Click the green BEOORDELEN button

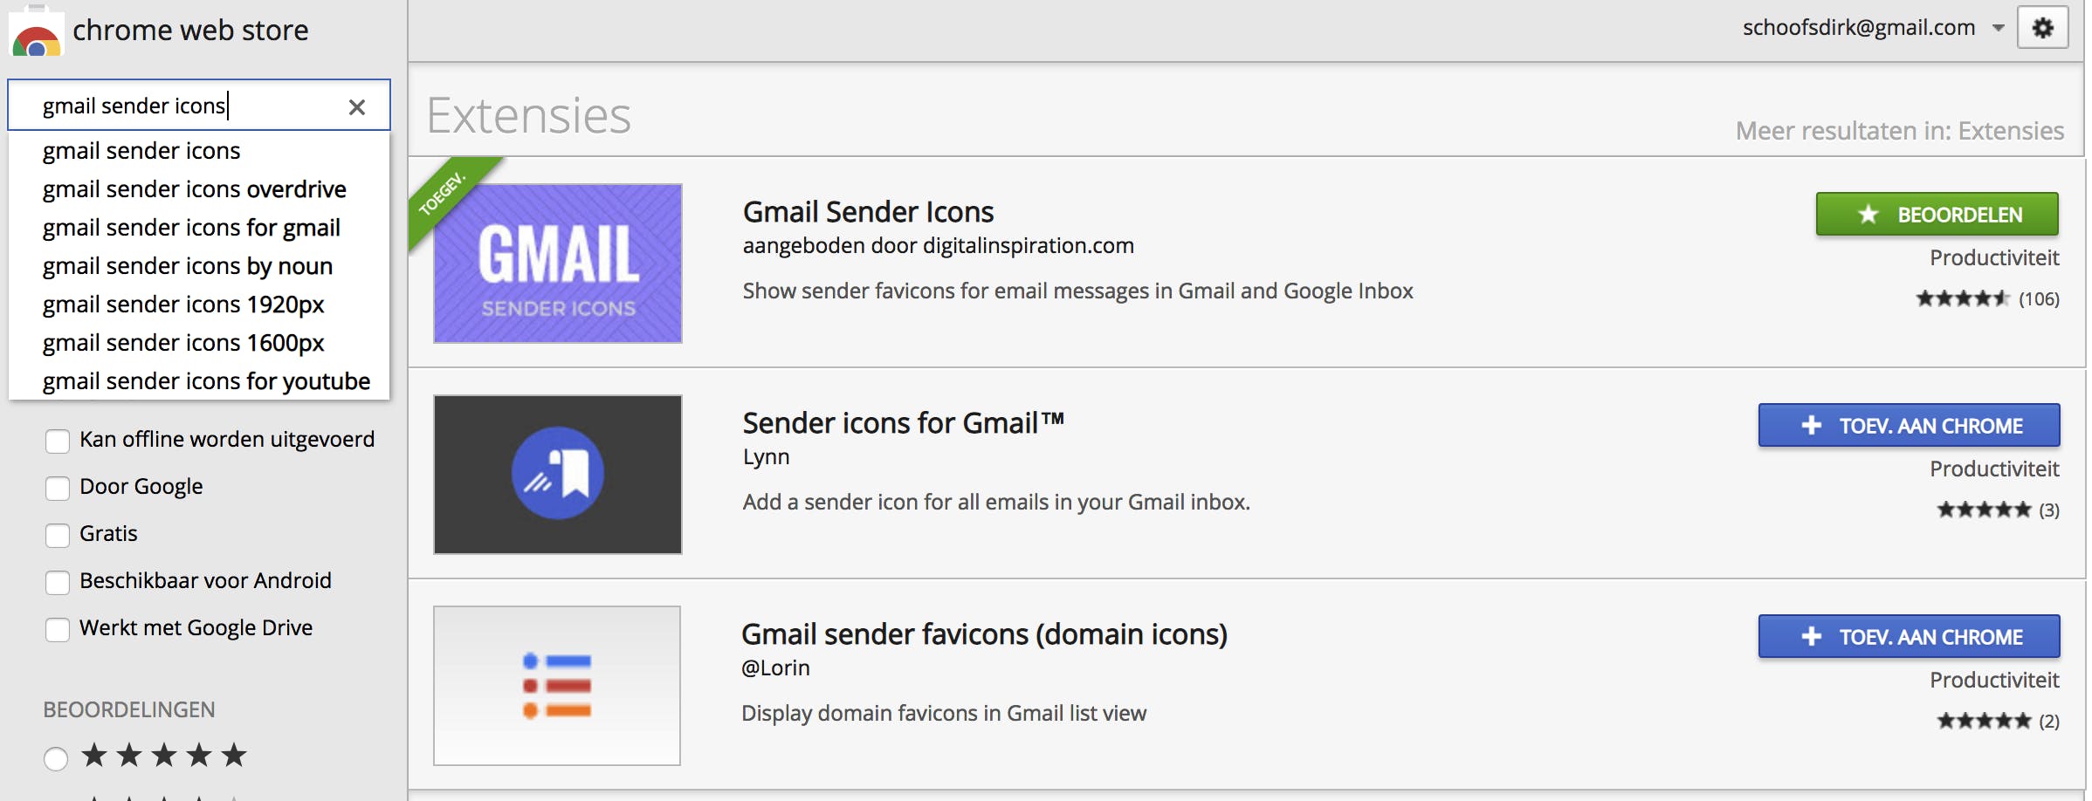pos(1937,215)
